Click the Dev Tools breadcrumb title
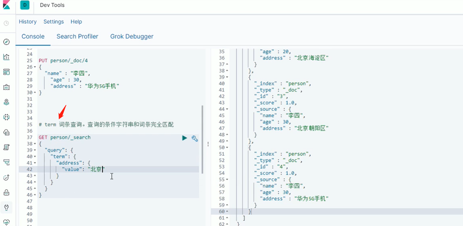This screenshot has height=226, width=463. (52, 5)
